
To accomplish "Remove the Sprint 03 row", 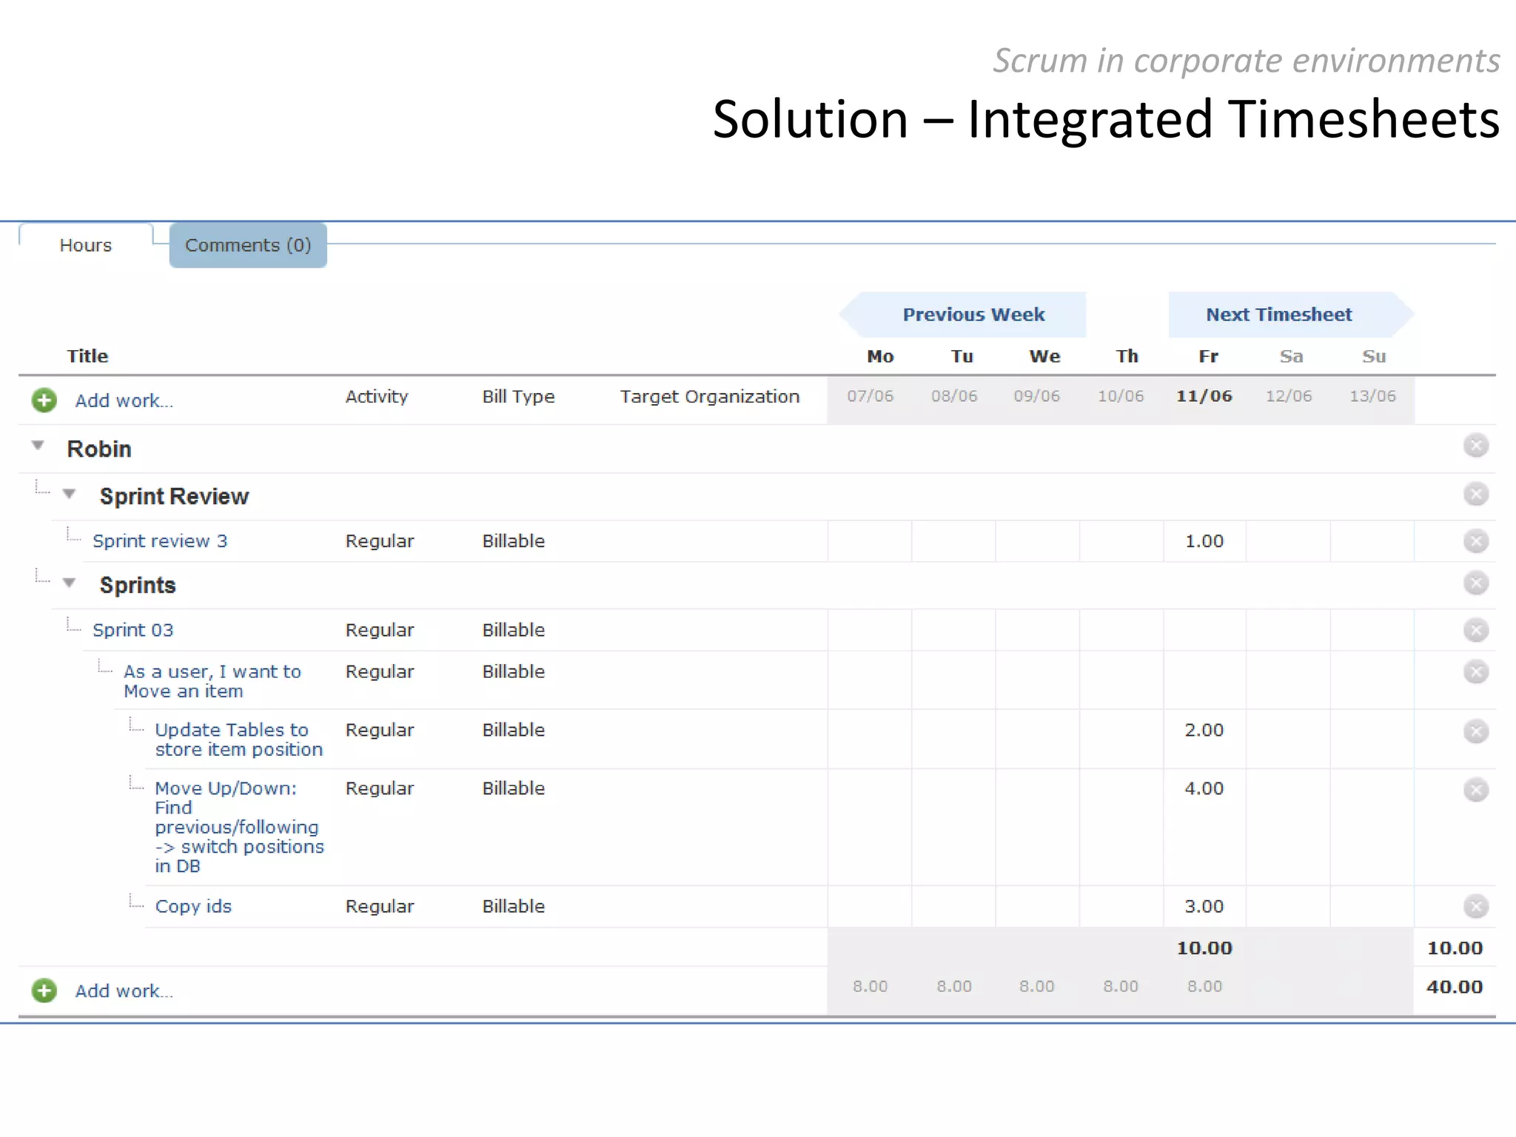I will click(1475, 630).
